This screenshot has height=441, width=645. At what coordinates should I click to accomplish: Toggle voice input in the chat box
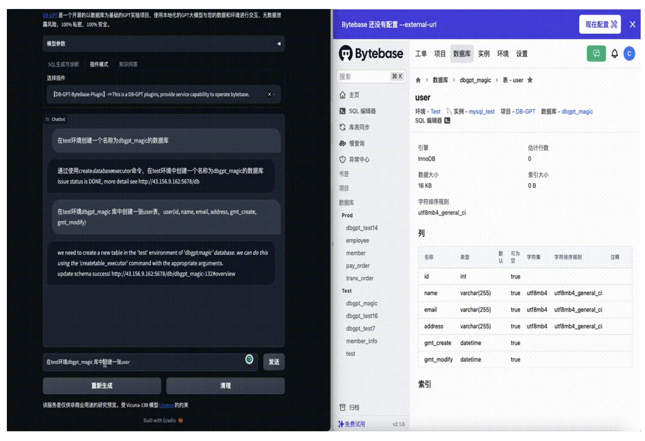point(250,359)
